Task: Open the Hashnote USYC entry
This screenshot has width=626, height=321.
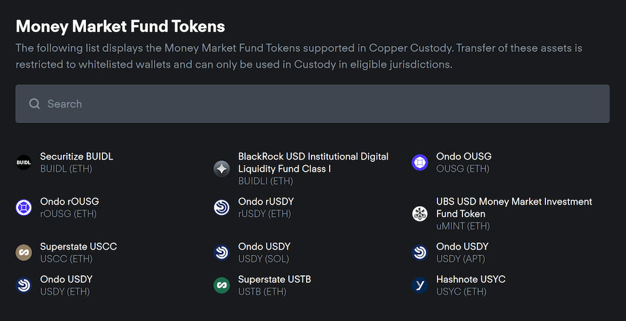Action: 471,285
